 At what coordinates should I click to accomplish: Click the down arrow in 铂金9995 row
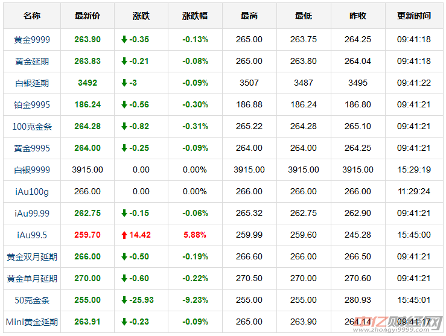(x=124, y=105)
